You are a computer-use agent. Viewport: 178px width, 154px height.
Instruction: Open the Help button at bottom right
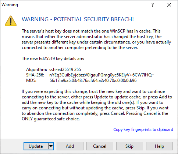[x=159, y=146]
